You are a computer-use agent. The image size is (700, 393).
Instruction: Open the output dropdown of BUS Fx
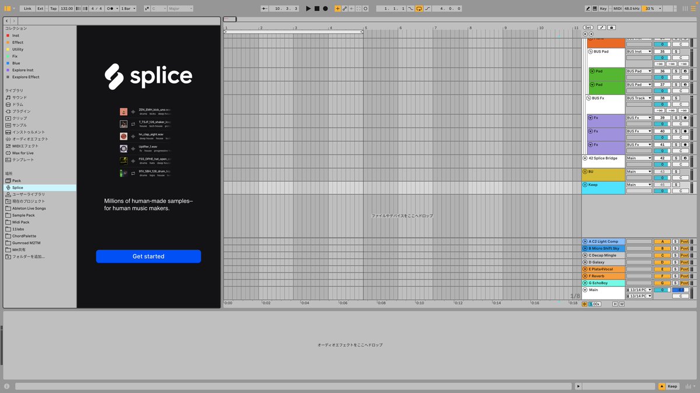click(x=639, y=98)
